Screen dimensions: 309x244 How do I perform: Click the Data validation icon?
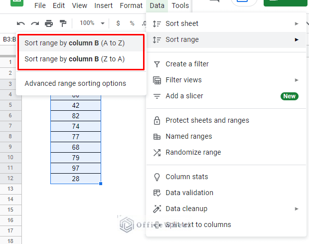click(x=157, y=193)
